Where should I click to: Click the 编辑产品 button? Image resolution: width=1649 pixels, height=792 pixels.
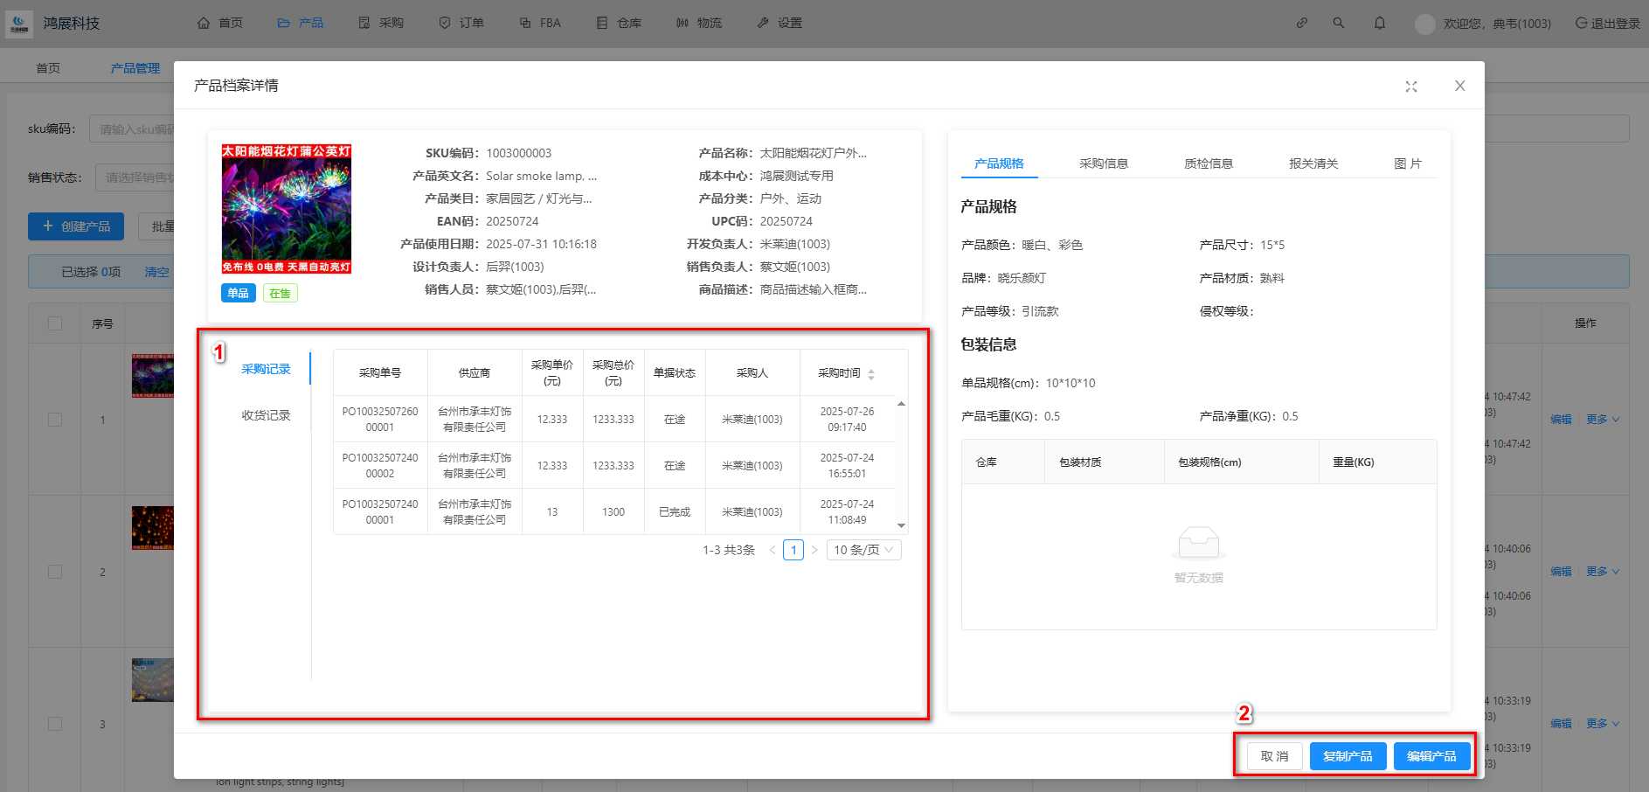point(1431,756)
